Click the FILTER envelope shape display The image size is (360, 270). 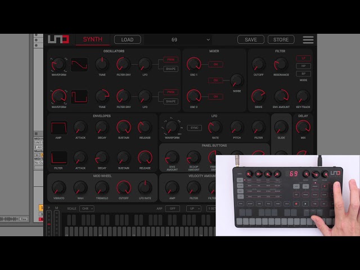tap(58, 158)
